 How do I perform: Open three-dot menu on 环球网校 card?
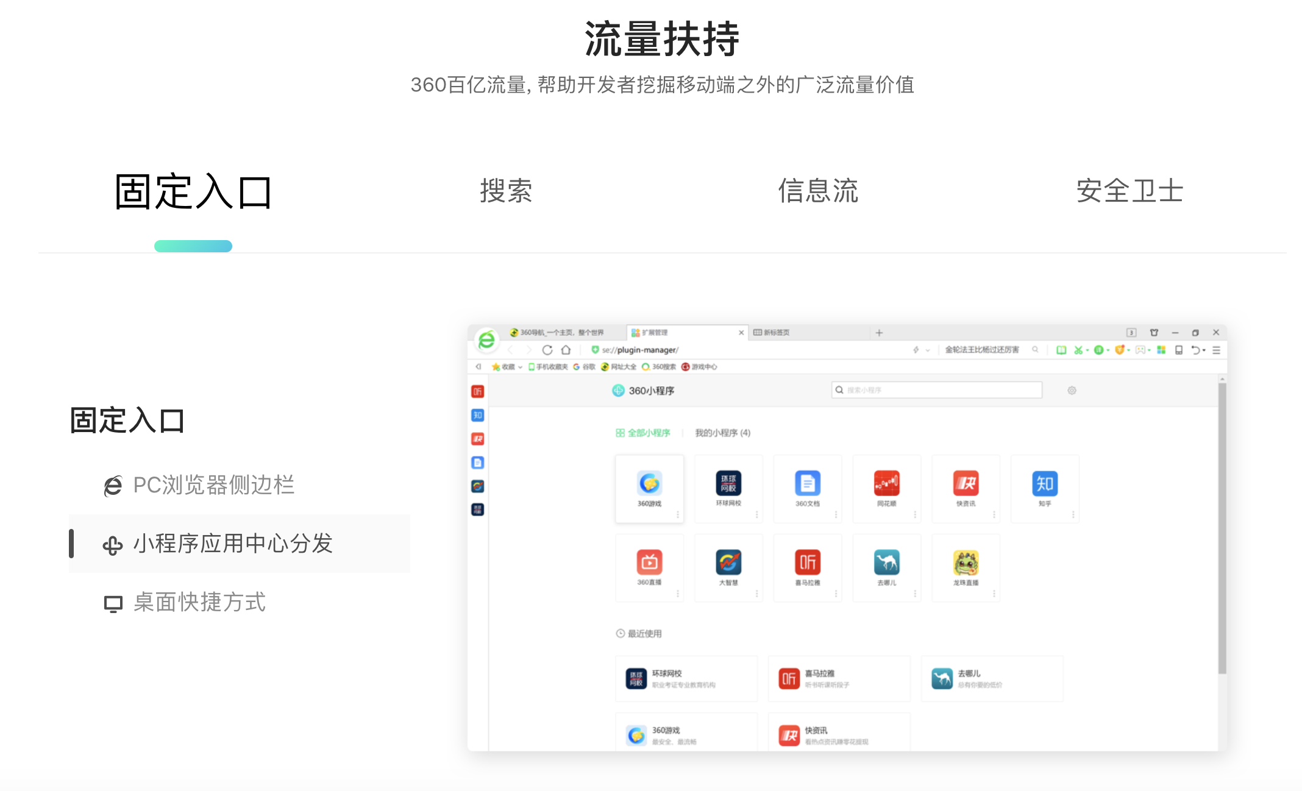click(756, 515)
